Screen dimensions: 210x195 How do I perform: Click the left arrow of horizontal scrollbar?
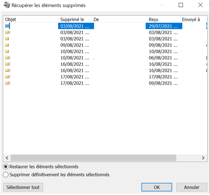(x=7, y=158)
